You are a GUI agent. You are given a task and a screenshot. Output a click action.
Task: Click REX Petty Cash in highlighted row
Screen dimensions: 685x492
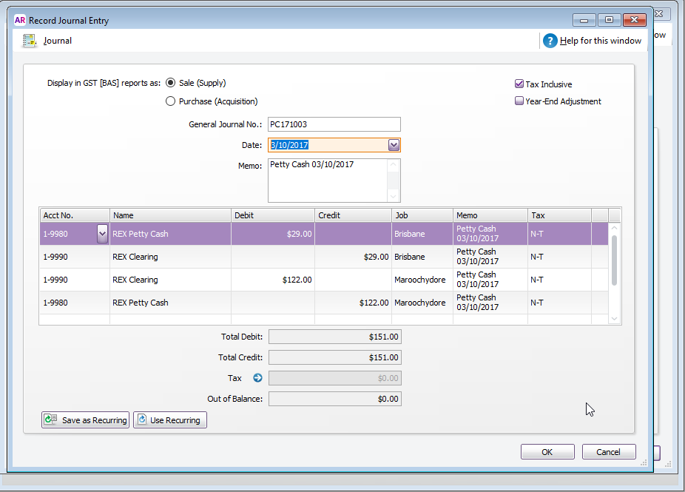click(x=141, y=234)
